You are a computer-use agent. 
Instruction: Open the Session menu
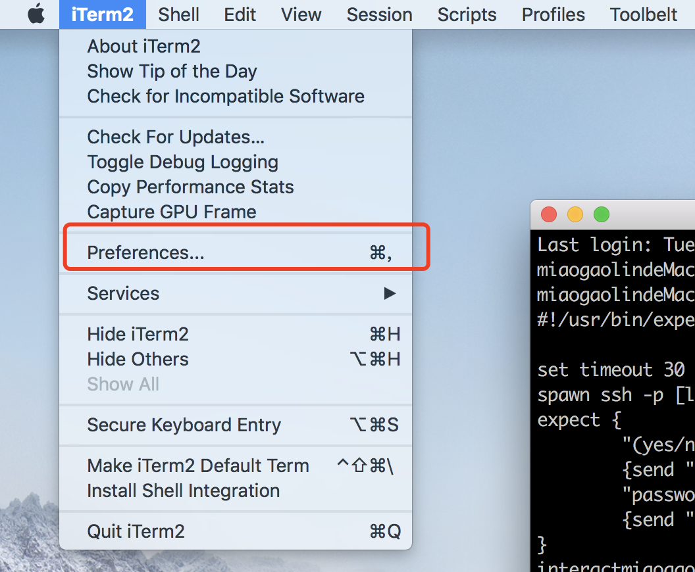pos(379,14)
